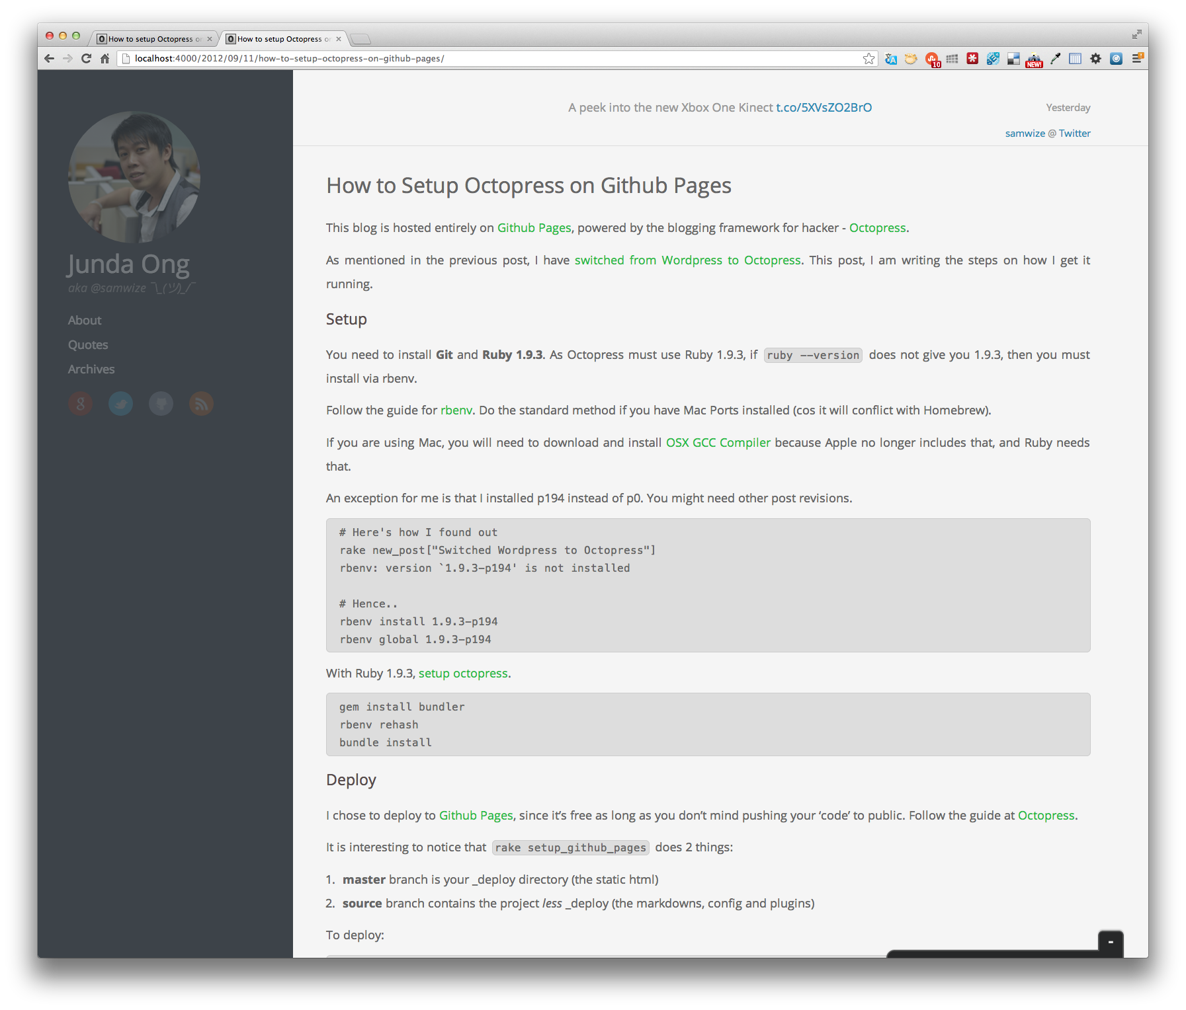Viewport: 1186px width, 1010px height.
Task: Open the Archives sidebar link
Action: click(x=91, y=369)
